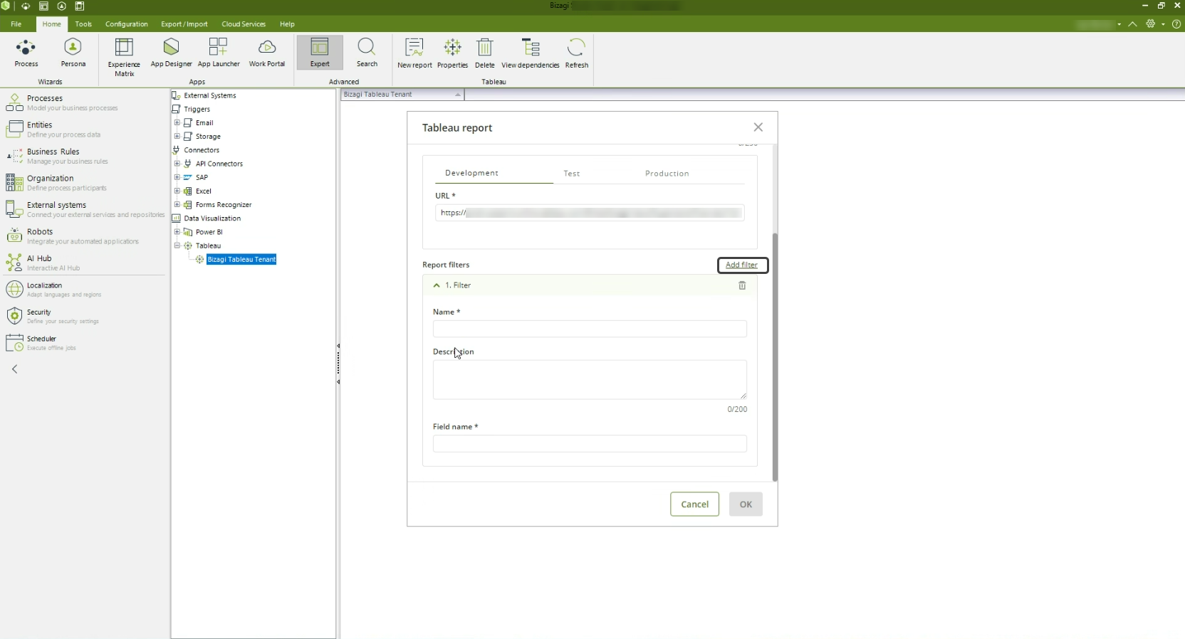Create a New report
Viewport: 1185px width, 639px height.
tap(414, 53)
